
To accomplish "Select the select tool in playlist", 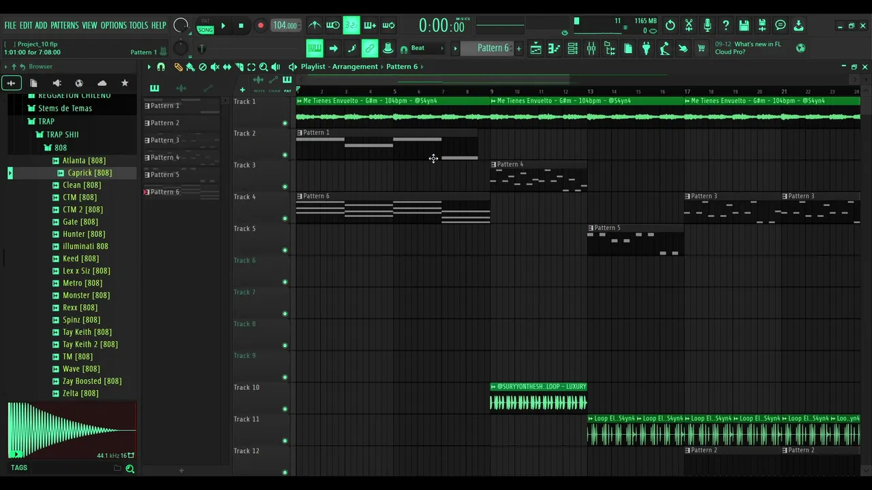I will coord(251,67).
